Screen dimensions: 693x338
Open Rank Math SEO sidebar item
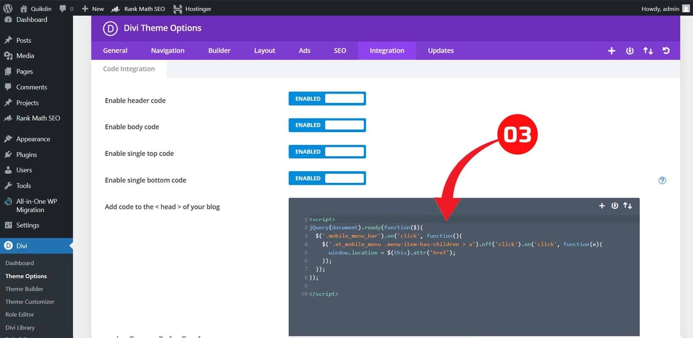[38, 118]
